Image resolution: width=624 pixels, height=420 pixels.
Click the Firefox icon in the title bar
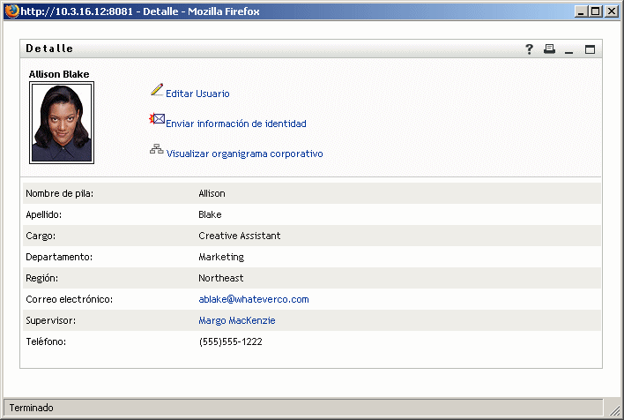click(11, 10)
